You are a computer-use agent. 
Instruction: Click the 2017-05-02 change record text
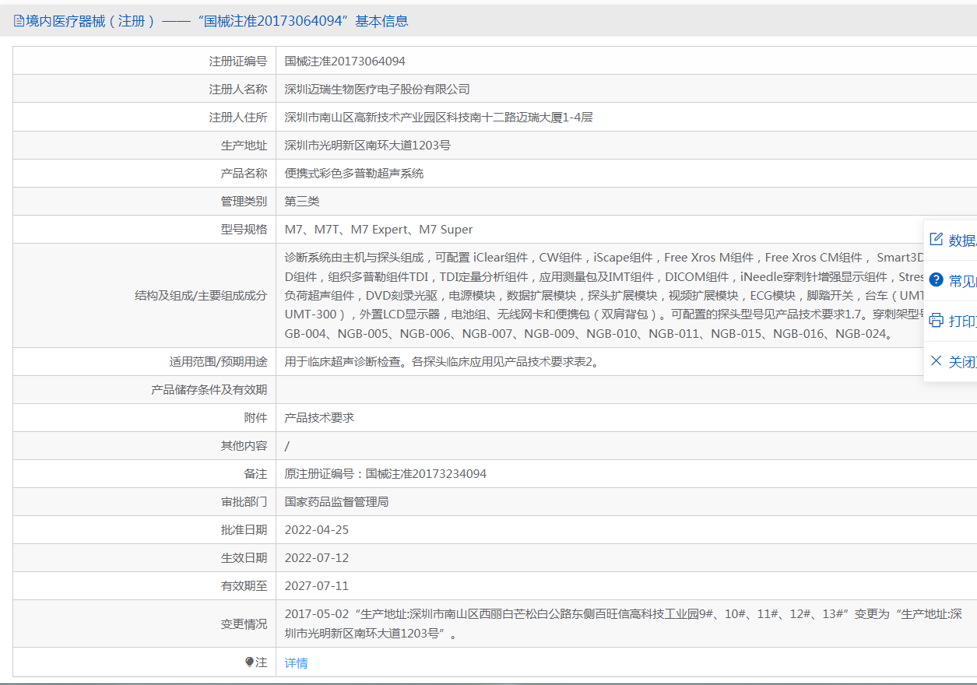(623, 624)
